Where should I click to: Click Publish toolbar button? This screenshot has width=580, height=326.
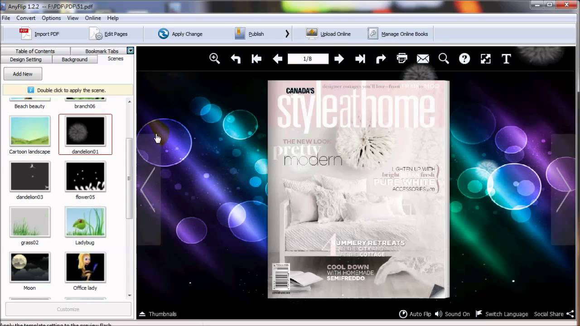tap(250, 34)
